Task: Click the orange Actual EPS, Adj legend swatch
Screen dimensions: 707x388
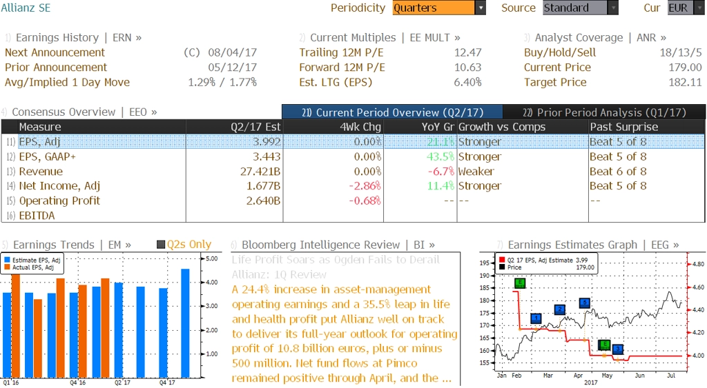Action: (7, 267)
